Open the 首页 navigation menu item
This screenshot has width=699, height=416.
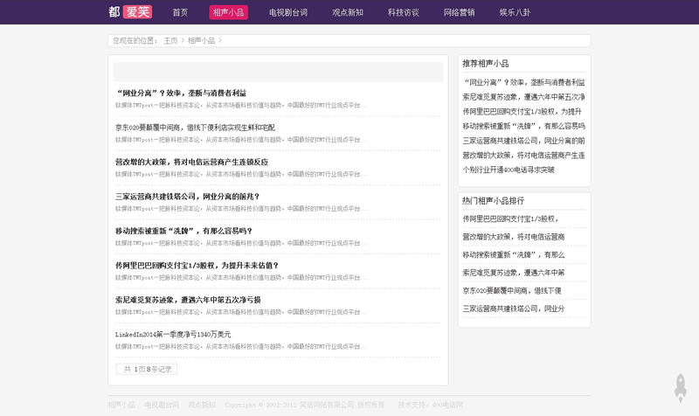tap(180, 12)
